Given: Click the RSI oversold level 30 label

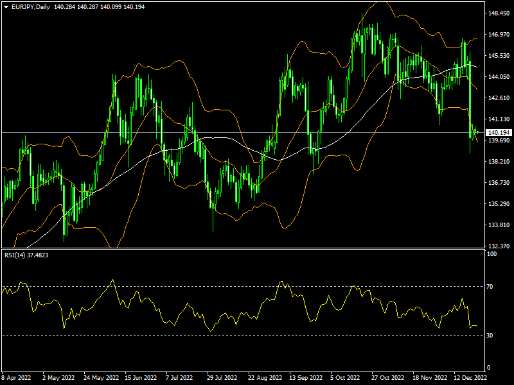Looking at the screenshot, I should coord(490,335).
